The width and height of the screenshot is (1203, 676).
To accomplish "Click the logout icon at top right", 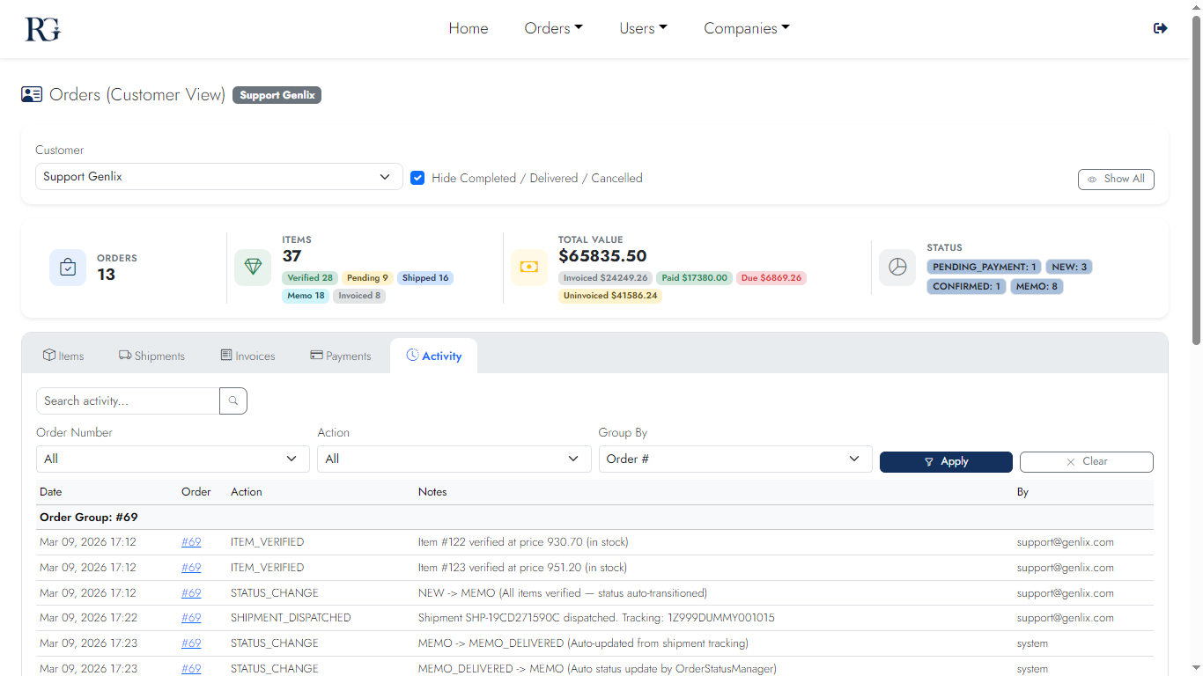I will (1160, 28).
